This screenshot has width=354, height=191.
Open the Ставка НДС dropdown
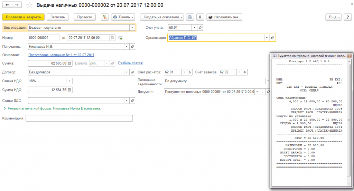tap(69, 81)
